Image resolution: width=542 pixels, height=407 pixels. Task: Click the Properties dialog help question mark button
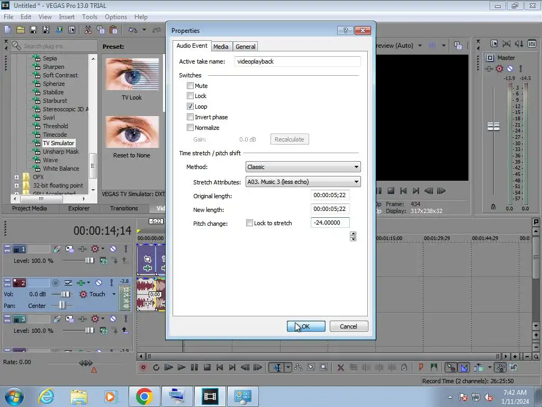click(345, 30)
